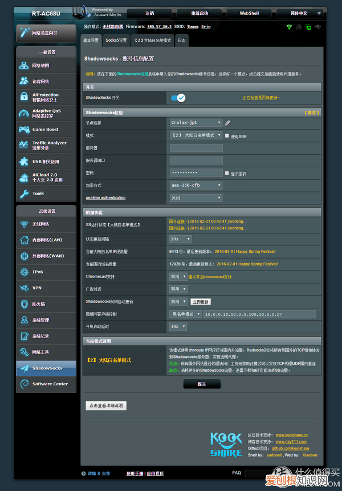Click the 立即更新 update now button
The height and width of the screenshot is (491, 342).
[201, 301]
